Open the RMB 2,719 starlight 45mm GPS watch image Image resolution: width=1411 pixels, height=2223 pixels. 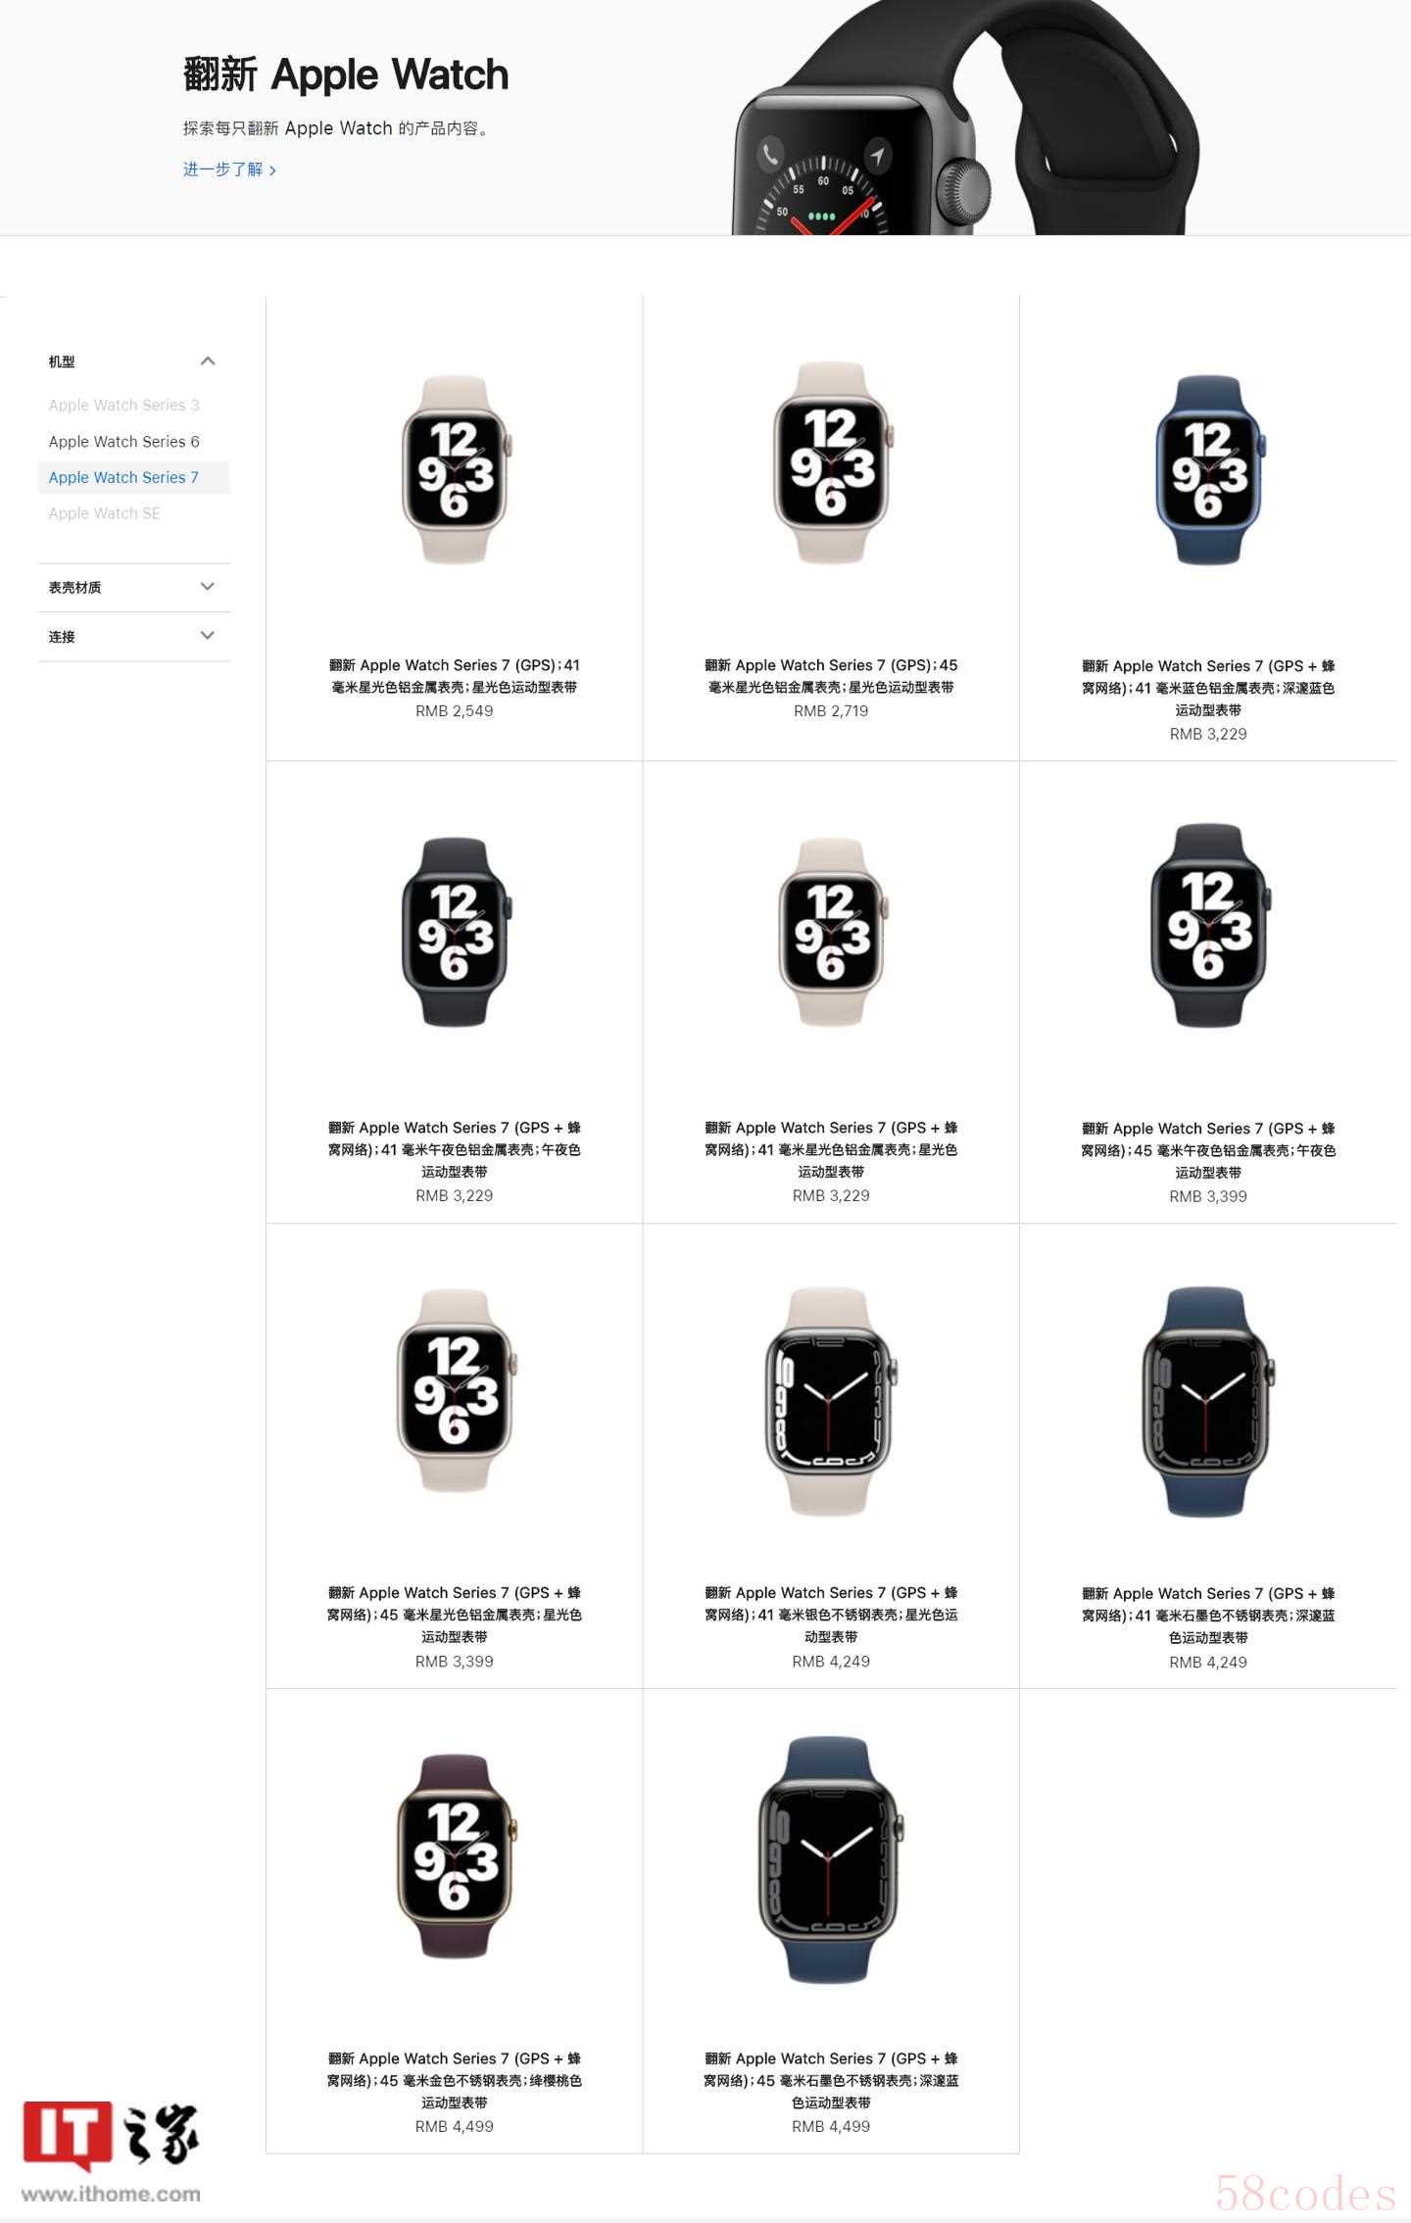pos(832,463)
